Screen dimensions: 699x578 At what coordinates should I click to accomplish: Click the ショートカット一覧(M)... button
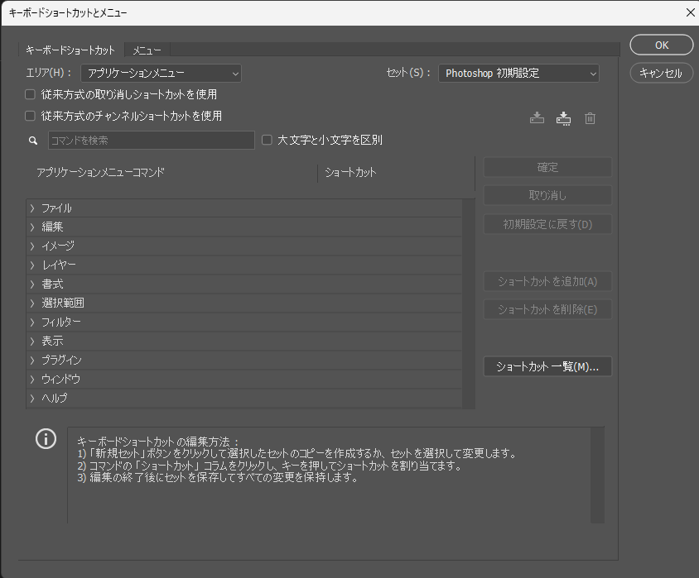click(x=547, y=366)
